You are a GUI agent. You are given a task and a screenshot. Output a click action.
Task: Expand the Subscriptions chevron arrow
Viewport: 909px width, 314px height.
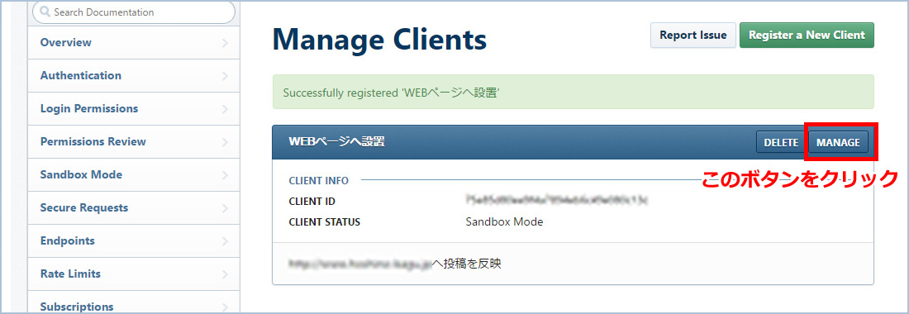point(225,307)
